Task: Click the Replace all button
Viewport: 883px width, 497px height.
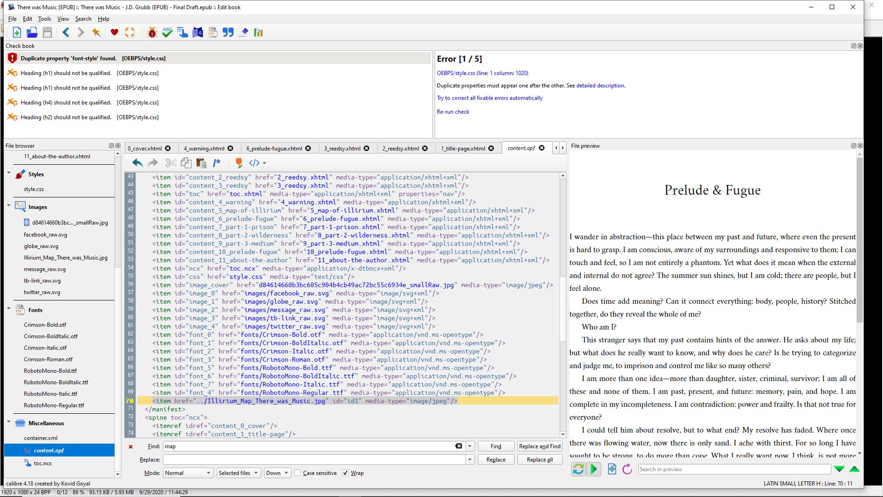Action: (x=539, y=460)
